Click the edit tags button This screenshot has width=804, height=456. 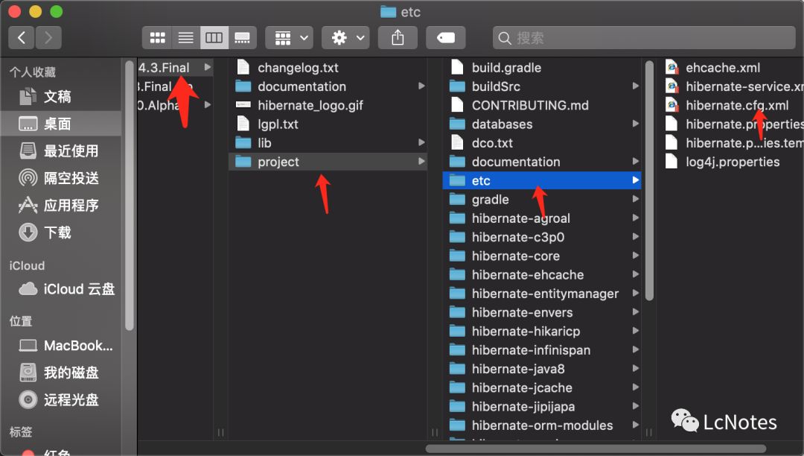pos(446,37)
